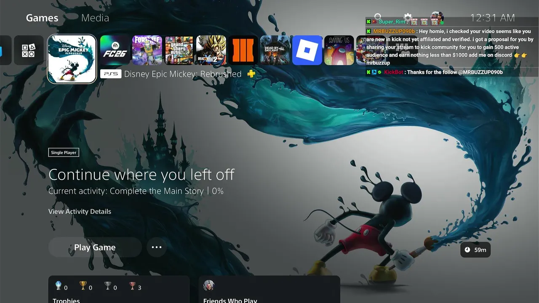Switch to the Media tab
539x303 pixels.
coord(95,18)
